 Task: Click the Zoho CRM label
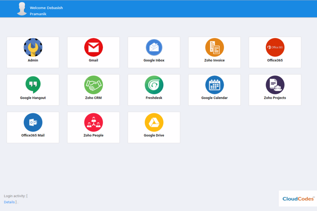[x=93, y=98]
